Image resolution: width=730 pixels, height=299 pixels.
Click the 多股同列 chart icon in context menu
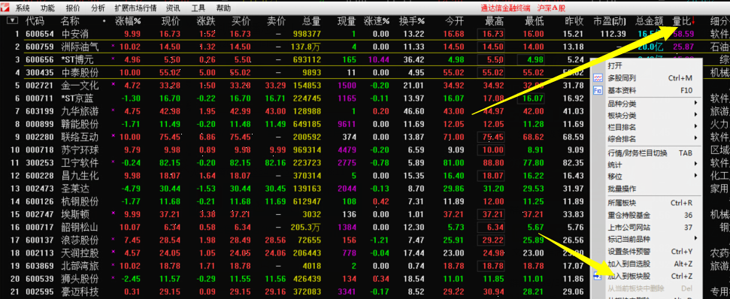tap(598, 78)
